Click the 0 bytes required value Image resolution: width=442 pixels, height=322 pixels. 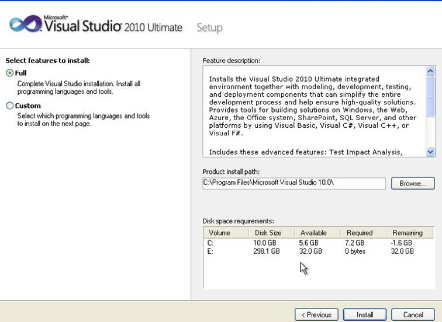355,251
